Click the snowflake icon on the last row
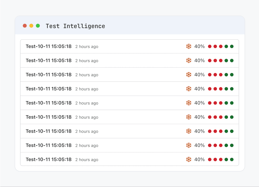This screenshot has width=259, height=187. point(188,159)
